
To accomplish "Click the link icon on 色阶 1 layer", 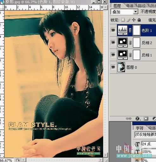I will 130,30.
